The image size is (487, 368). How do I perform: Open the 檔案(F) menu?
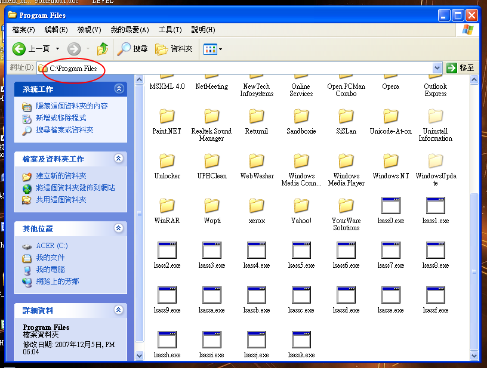tap(23, 30)
